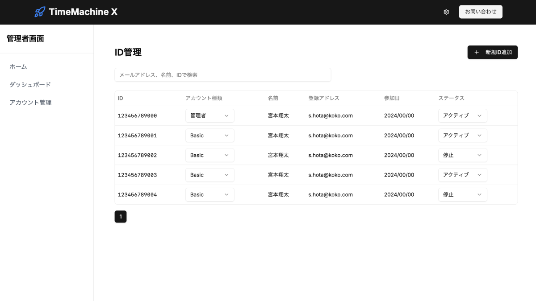Open status dropdown for ID 123456789000

pos(462,115)
